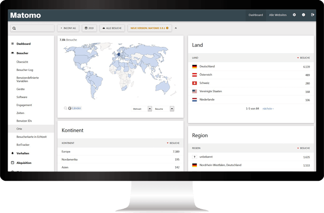Click the United States flag icon

194,91
